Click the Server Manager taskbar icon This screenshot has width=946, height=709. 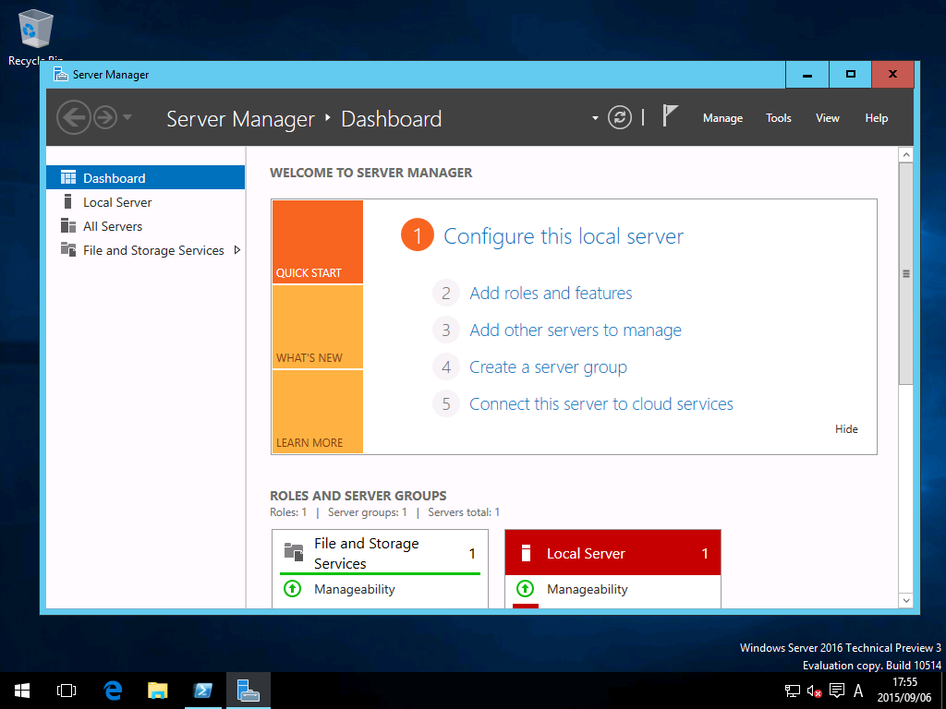248,691
